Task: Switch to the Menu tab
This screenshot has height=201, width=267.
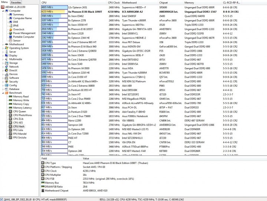Action: 4,2
